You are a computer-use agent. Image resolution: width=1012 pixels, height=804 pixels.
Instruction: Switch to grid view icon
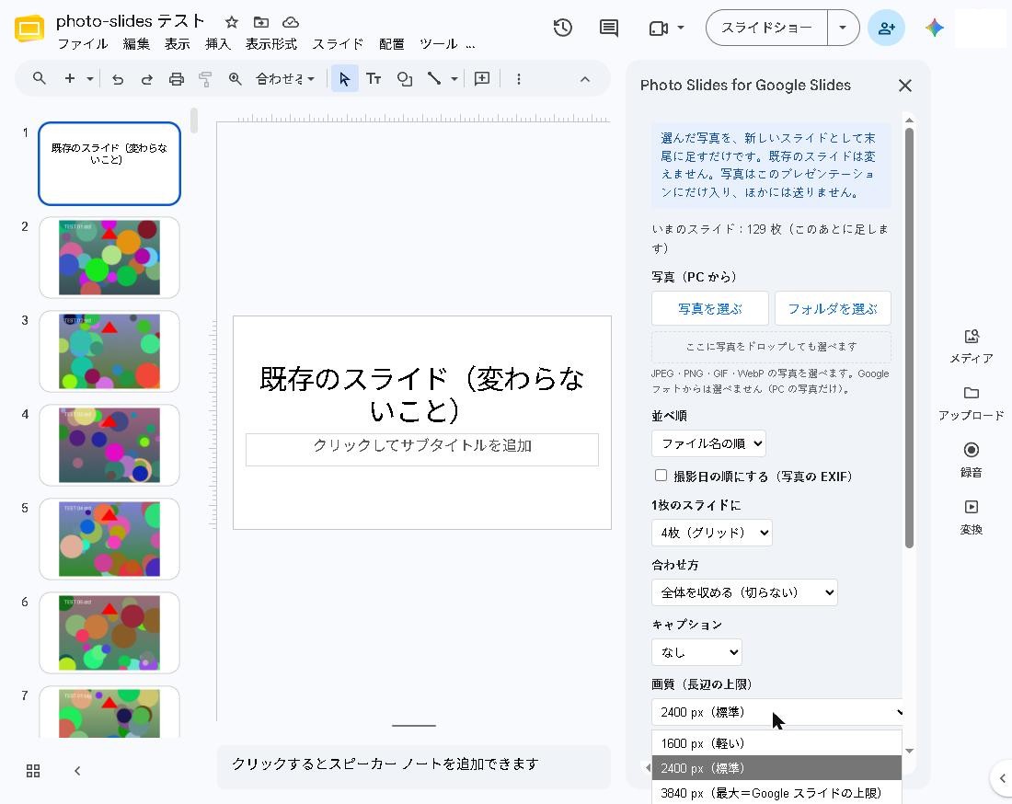click(x=33, y=771)
